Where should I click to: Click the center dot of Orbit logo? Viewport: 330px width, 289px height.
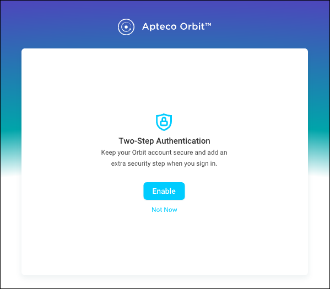click(x=126, y=27)
